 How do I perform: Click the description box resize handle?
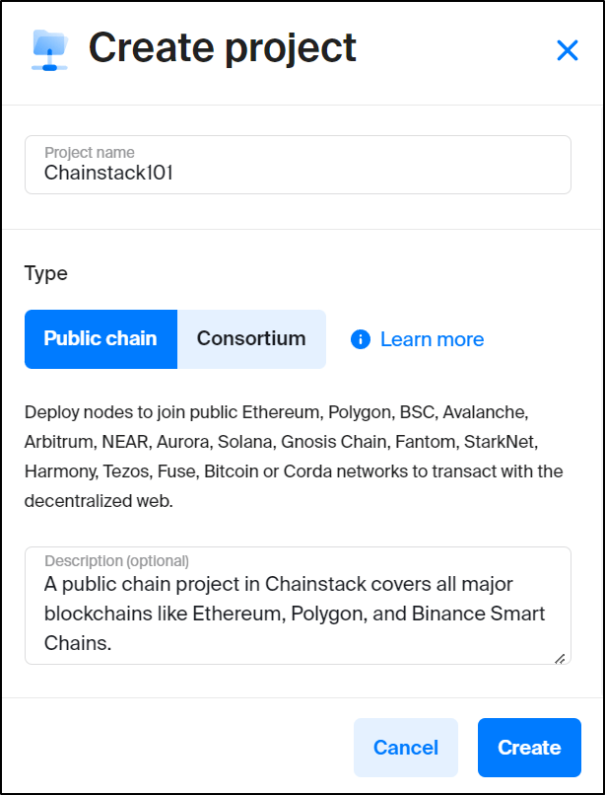coord(560,659)
